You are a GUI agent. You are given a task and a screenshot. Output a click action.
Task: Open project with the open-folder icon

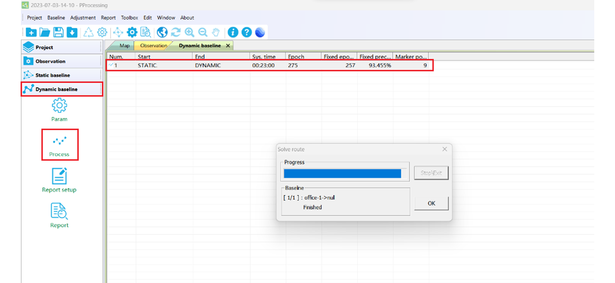coord(45,32)
